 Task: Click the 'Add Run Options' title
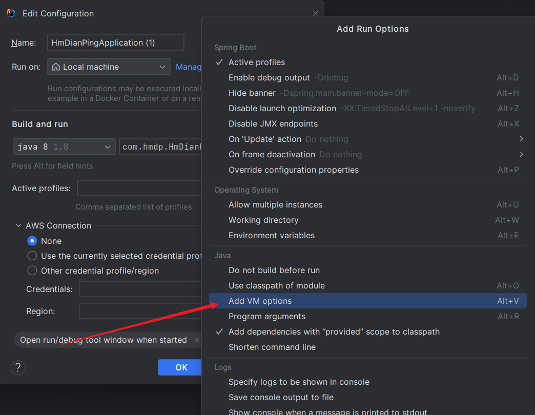pyautogui.click(x=373, y=29)
